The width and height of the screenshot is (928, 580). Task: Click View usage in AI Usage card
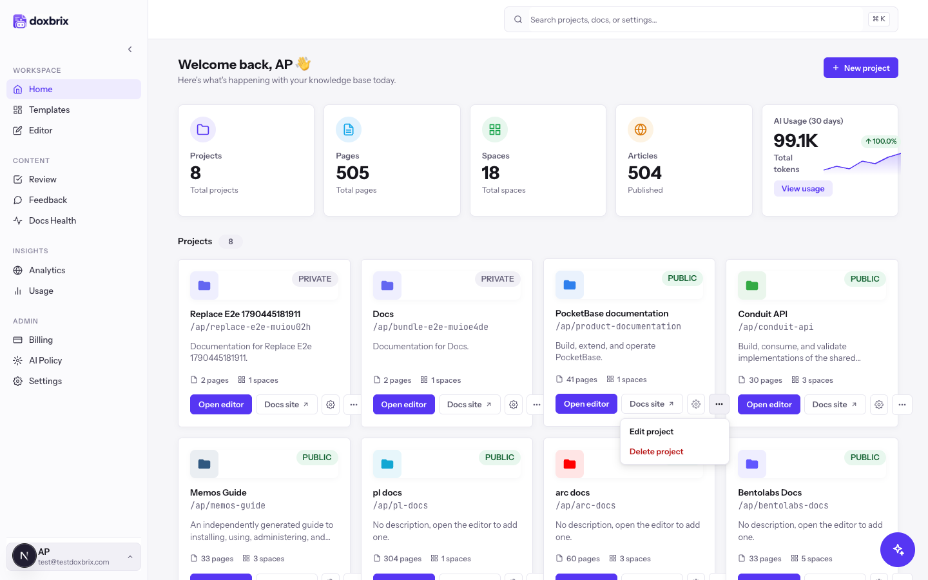coord(803,188)
